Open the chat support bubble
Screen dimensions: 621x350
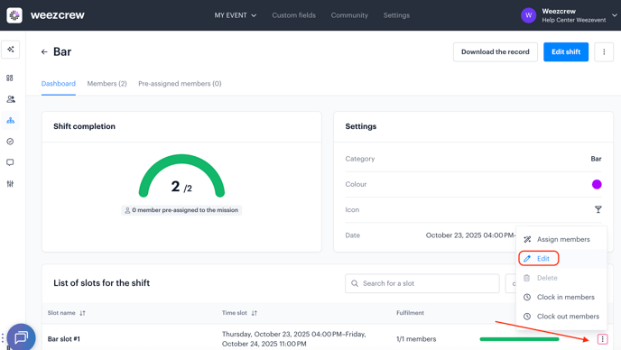(x=21, y=337)
